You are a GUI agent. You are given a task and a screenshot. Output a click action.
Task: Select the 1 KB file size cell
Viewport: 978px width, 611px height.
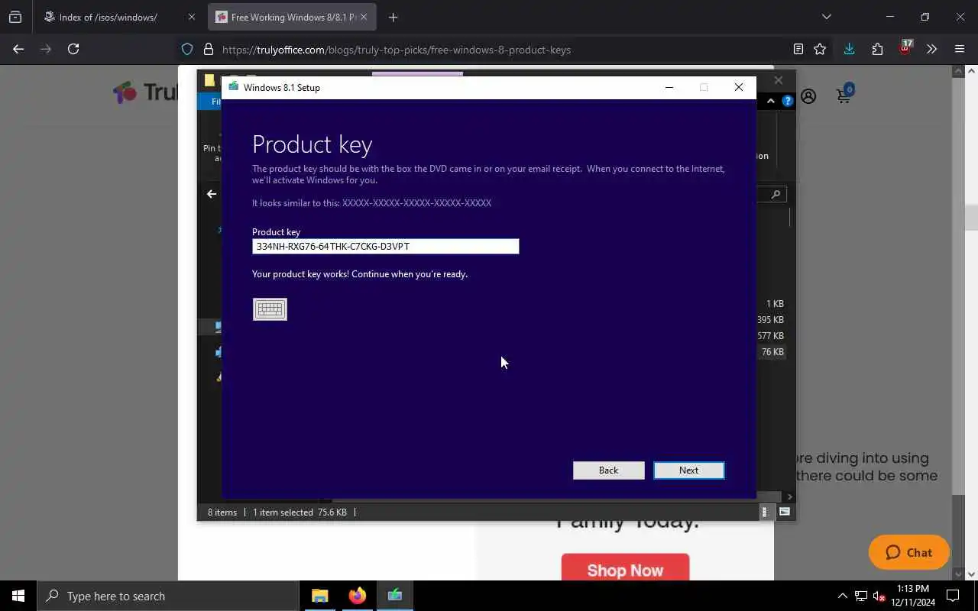click(x=775, y=304)
